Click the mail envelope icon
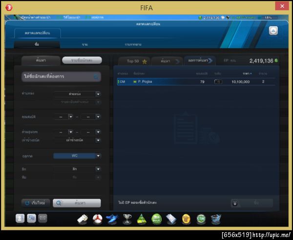The width and height of the screenshot is (293, 240). (43, 218)
